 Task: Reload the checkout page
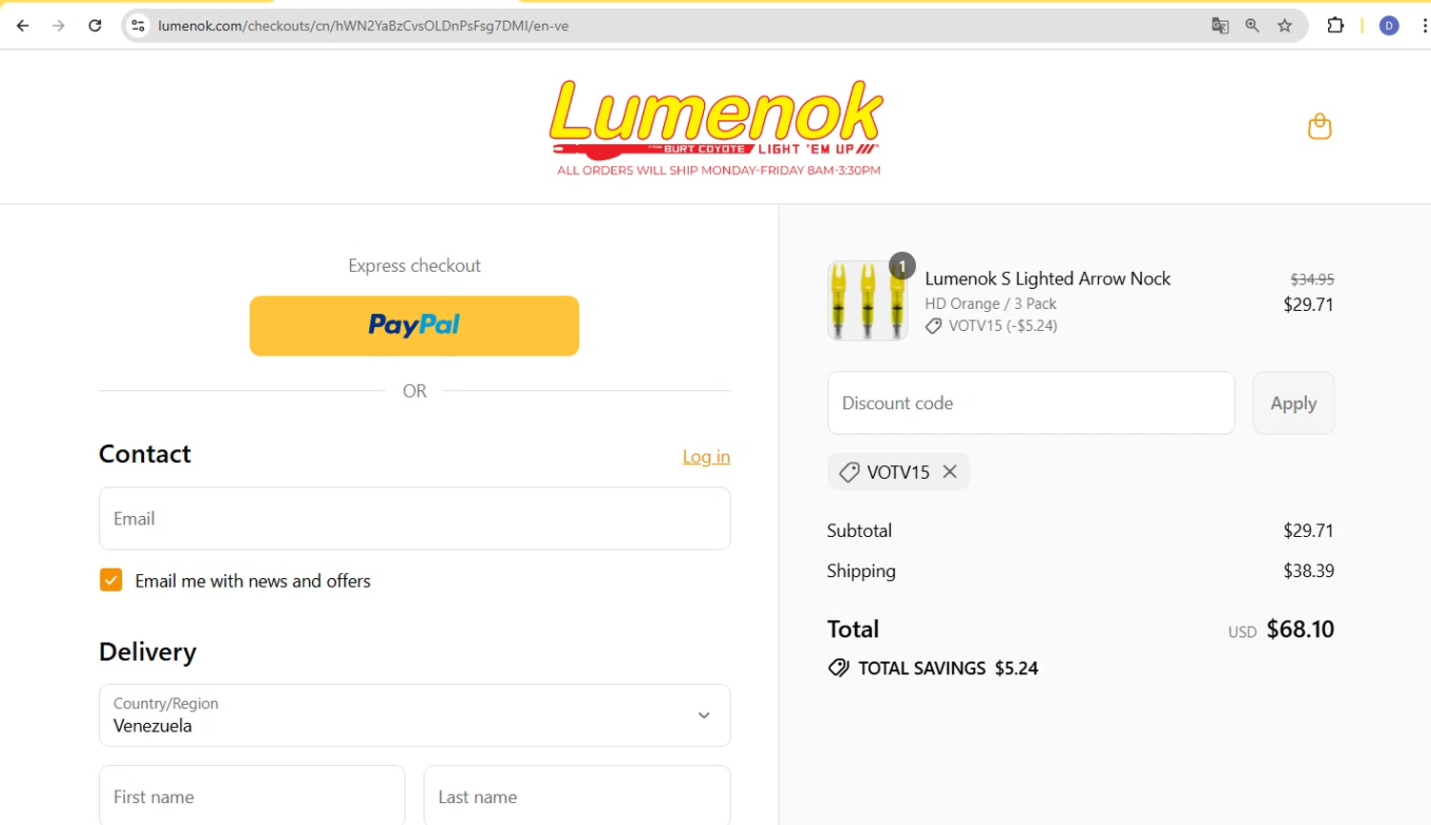[94, 26]
